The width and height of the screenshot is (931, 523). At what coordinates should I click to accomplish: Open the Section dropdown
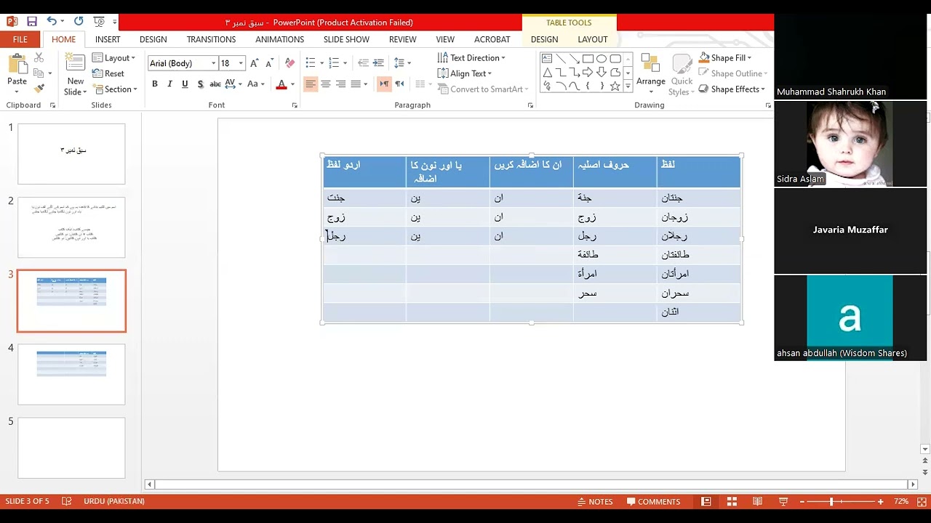tap(115, 89)
